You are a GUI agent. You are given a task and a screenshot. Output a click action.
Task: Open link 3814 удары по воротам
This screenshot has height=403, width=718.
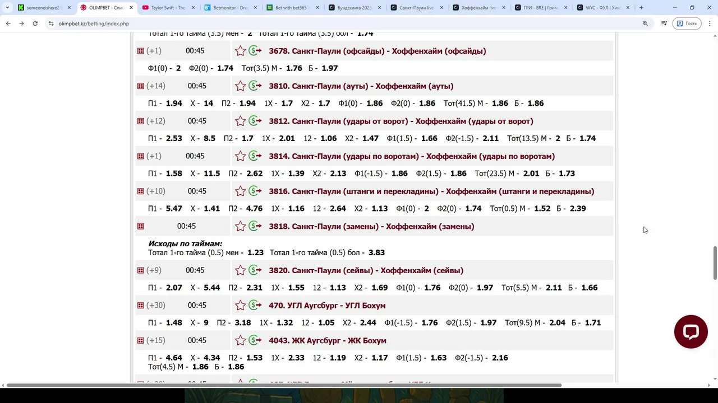point(412,156)
